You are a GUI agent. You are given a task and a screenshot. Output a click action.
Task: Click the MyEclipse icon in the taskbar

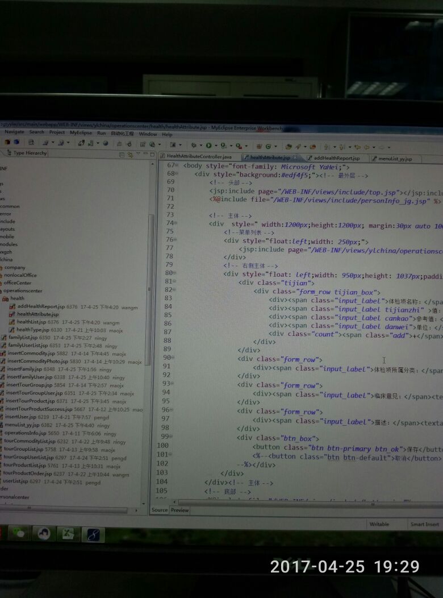pos(93,534)
